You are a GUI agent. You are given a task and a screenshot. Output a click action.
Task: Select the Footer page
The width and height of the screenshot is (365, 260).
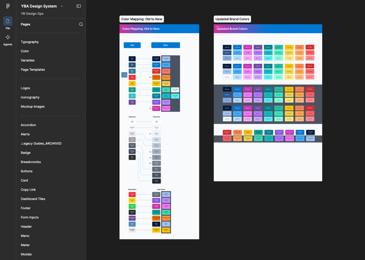[x=26, y=208]
